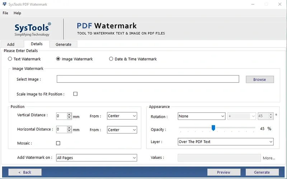The height and width of the screenshot is (179, 287).
Task: Click the Select Image path field
Action: click(x=148, y=79)
